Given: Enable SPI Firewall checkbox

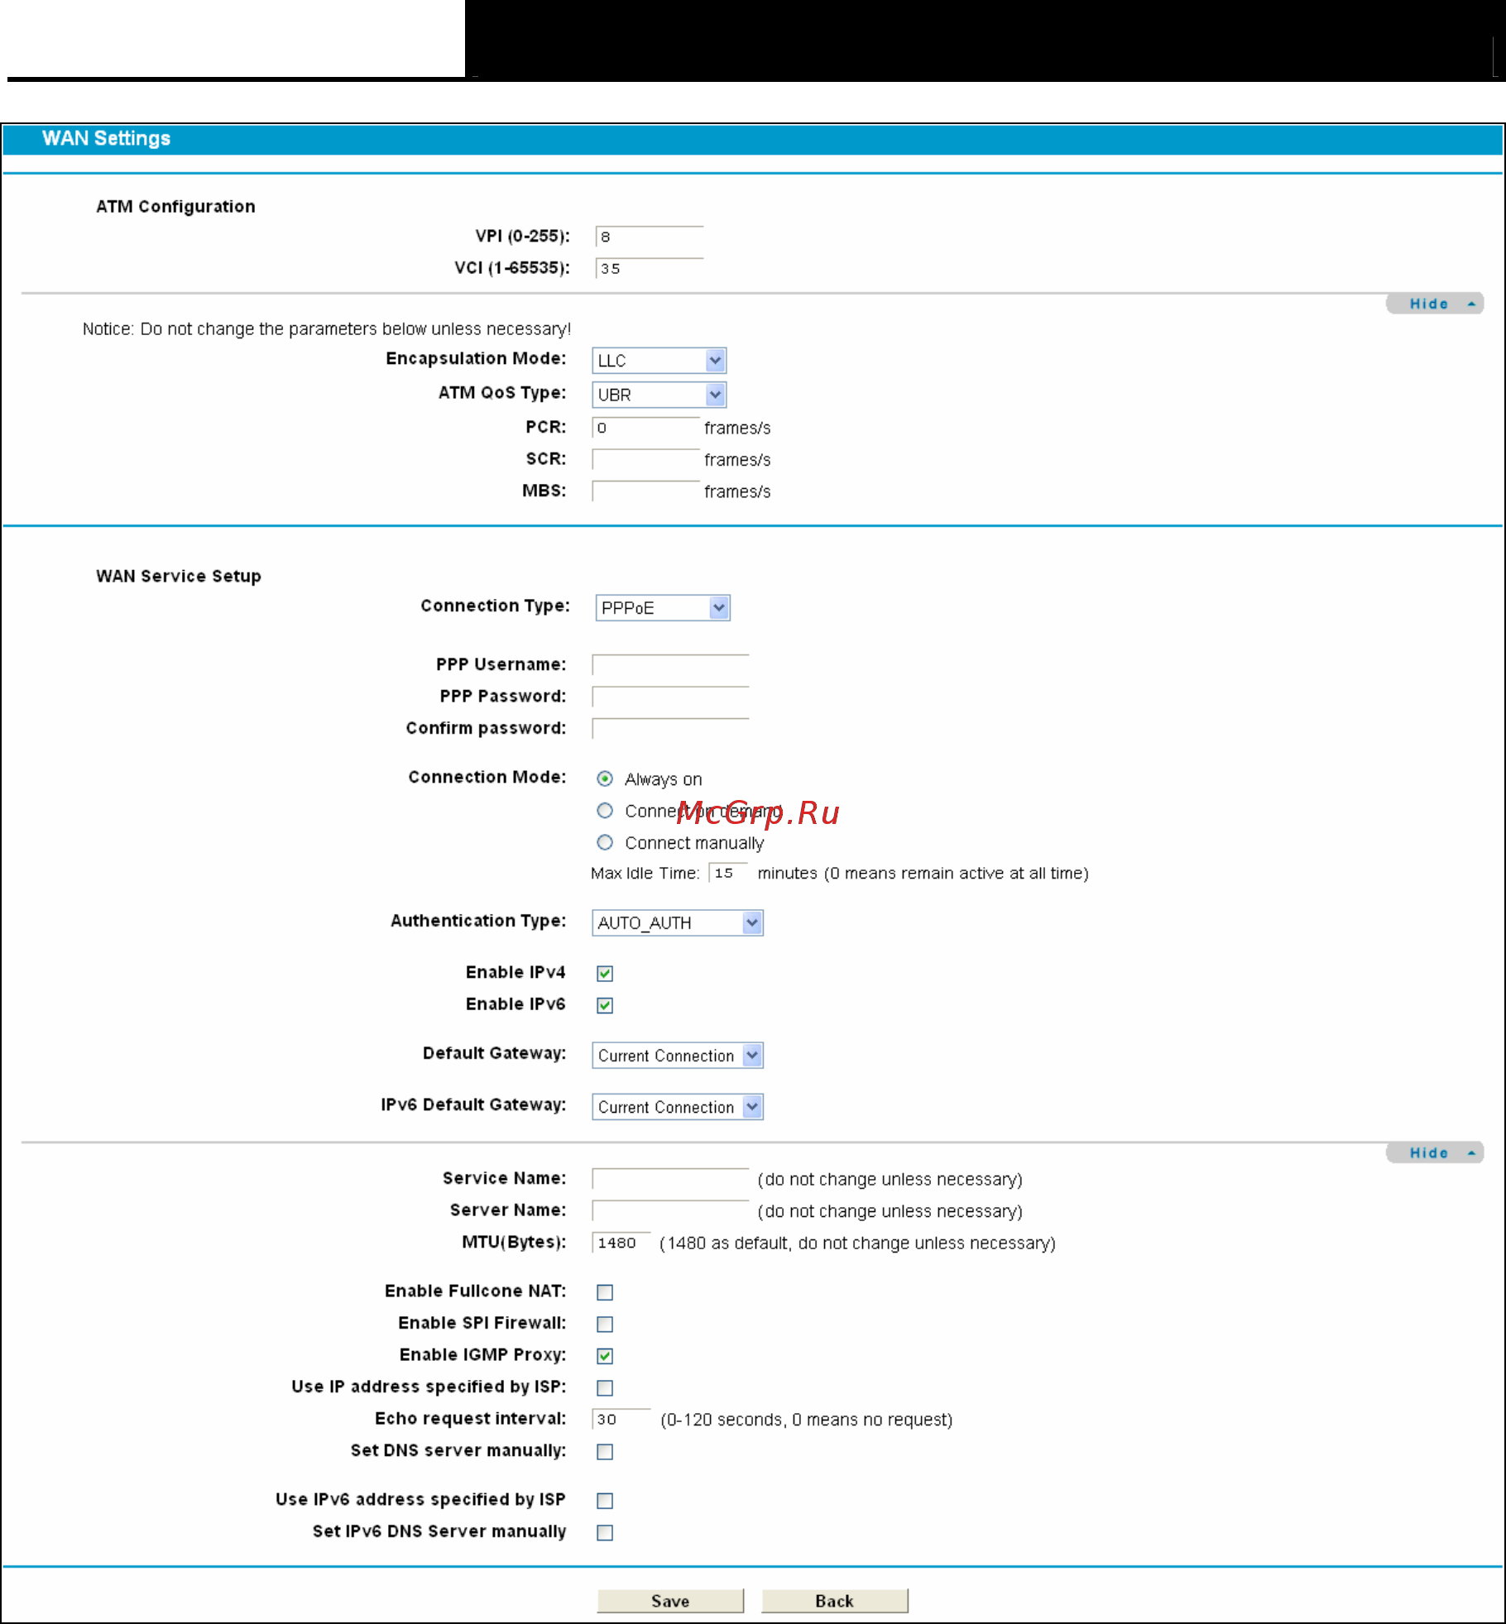Looking at the screenshot, I should click(x=605, y=1324).
